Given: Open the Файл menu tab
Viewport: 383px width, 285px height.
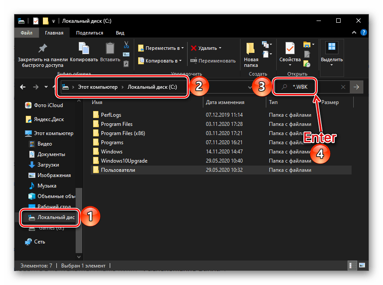Looking at the screenshot, I should pyautogui.click(x=26, y=33).
